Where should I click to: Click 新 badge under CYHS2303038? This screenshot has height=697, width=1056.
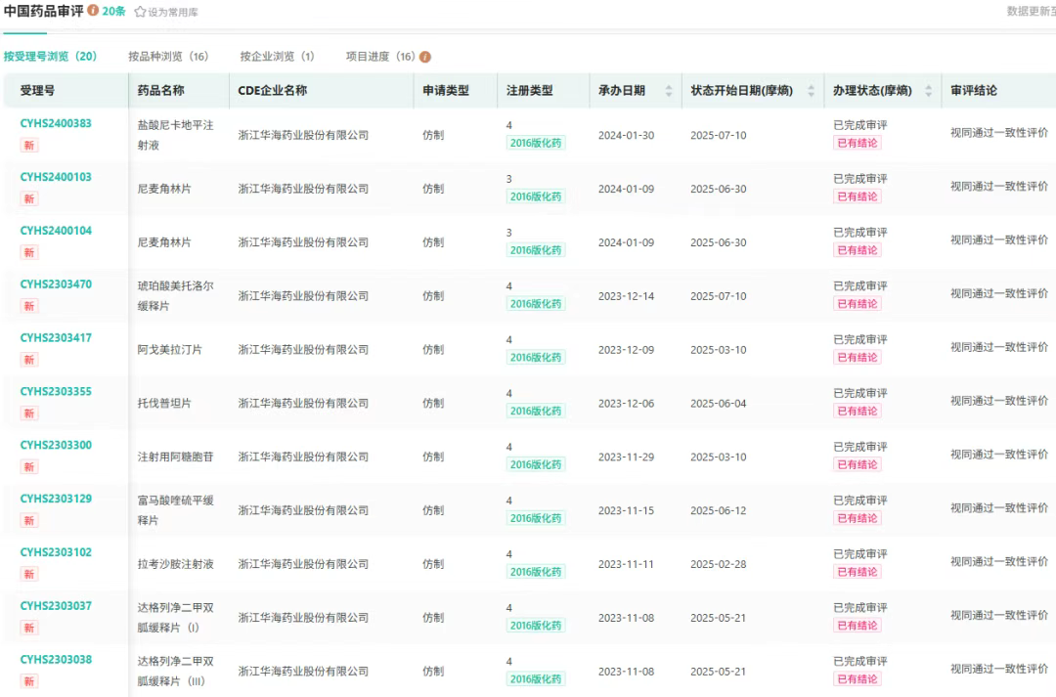tap(29, 681)
